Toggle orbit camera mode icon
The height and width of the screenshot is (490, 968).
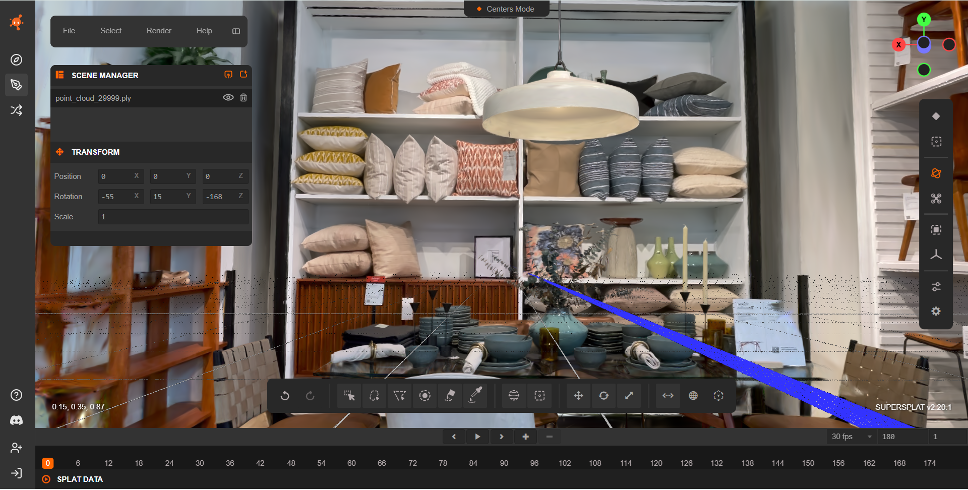click(936, 173)
